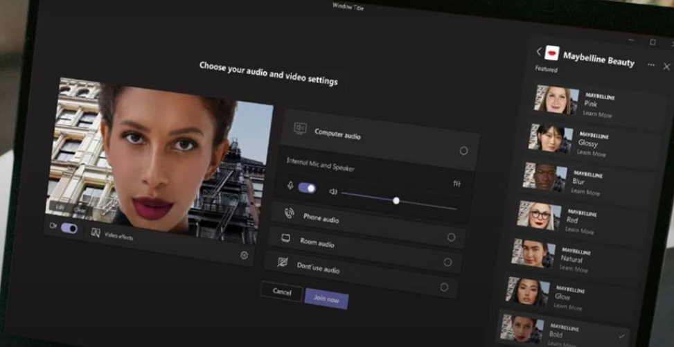
Task: Click the Join now button
Action: tap(326, 299)
